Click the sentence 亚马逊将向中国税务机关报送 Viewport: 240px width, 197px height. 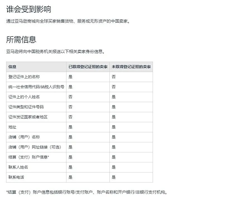[x=56, y=52]
